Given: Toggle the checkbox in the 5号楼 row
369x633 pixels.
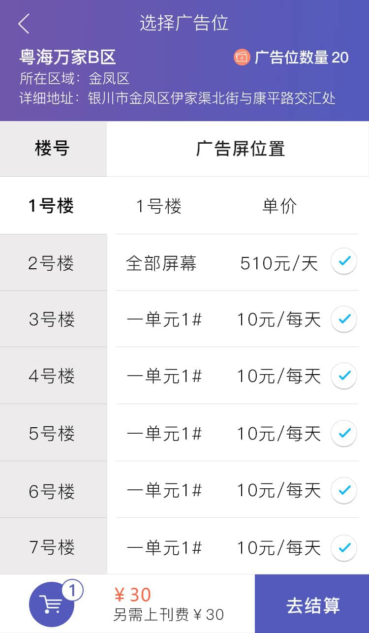Looking at the screenshot, I should [x=343, y=433].
